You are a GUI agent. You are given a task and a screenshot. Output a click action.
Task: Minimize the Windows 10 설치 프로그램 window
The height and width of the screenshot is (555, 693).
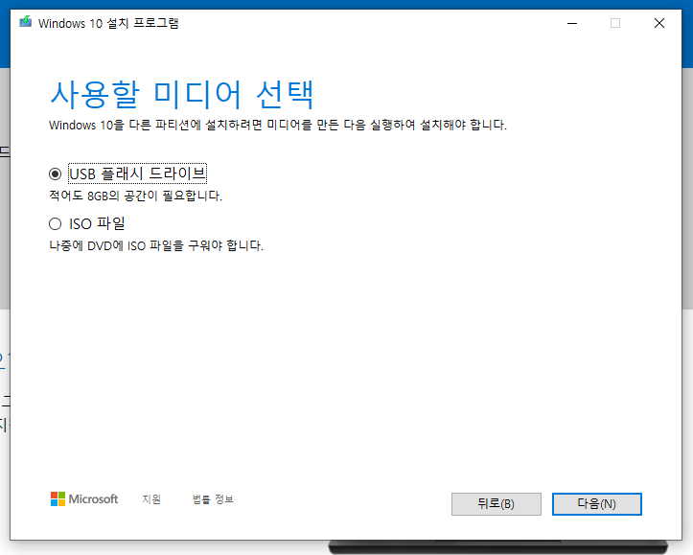pos(572,23)
